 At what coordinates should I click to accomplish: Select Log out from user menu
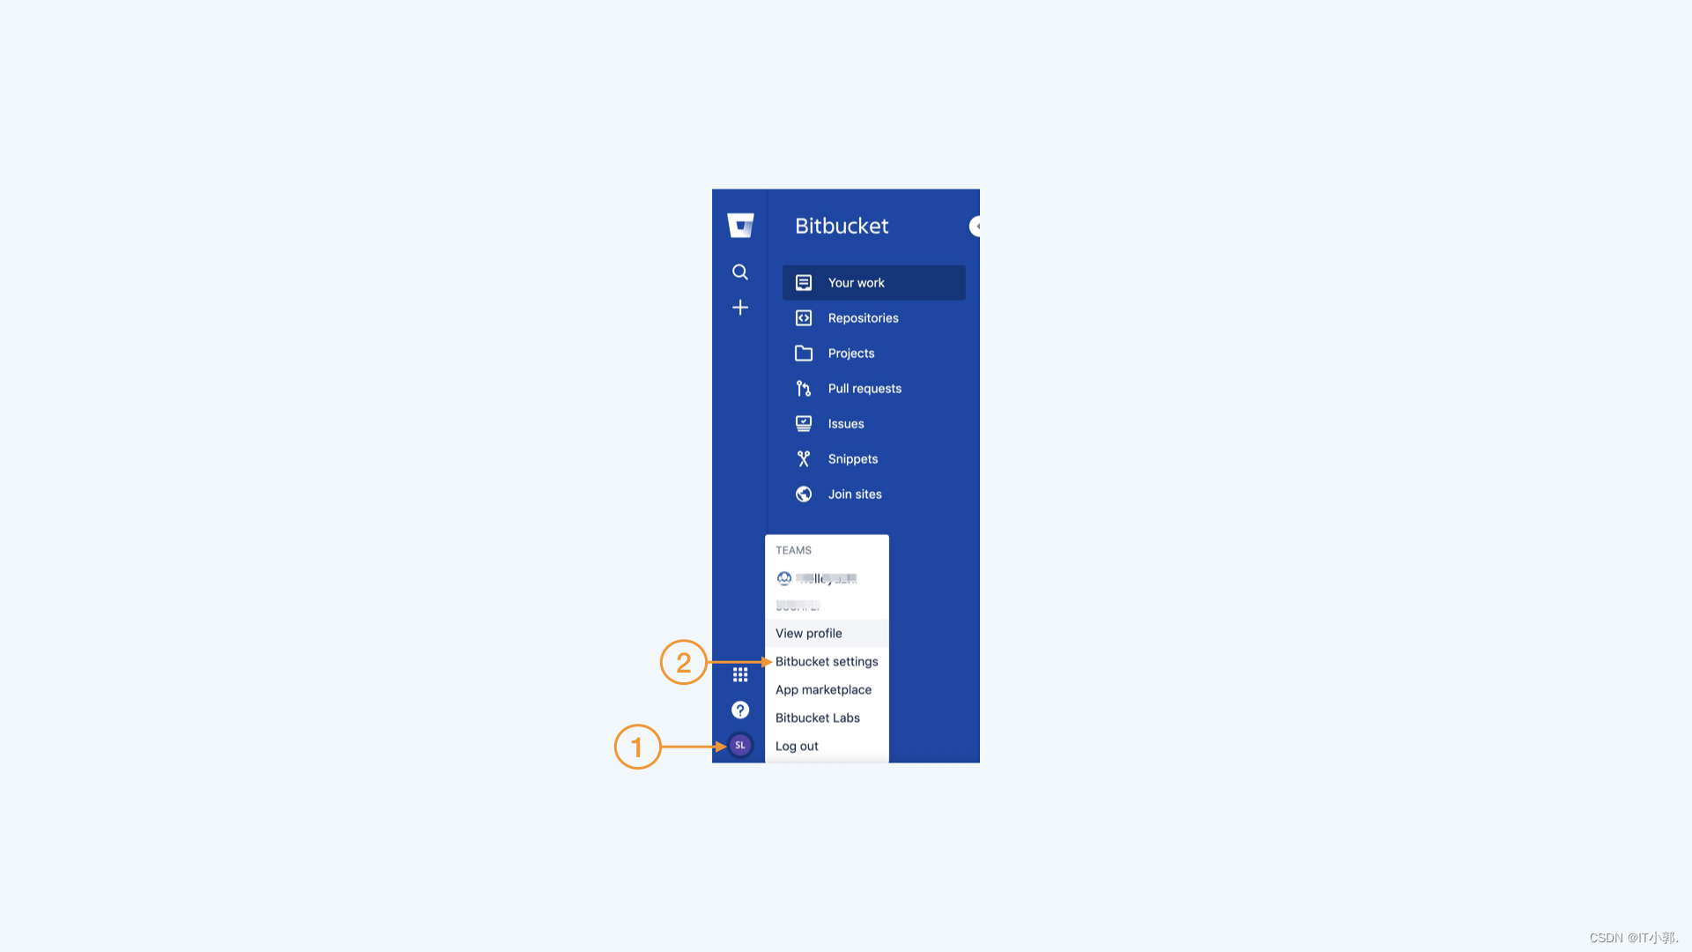pyautogui.click(x=796, y=745)
